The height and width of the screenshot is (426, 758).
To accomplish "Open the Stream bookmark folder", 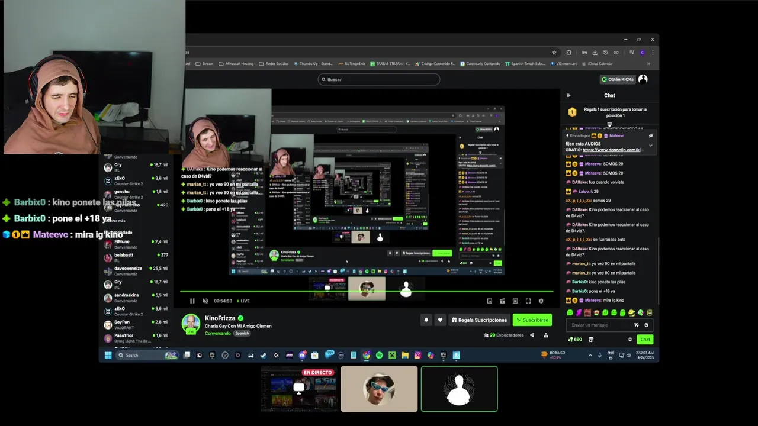I will pos(204,64).
